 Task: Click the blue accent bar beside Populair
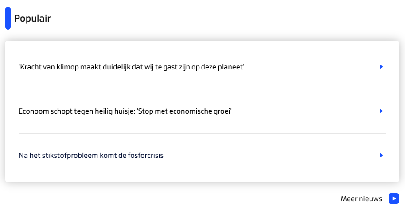[8, 18]
